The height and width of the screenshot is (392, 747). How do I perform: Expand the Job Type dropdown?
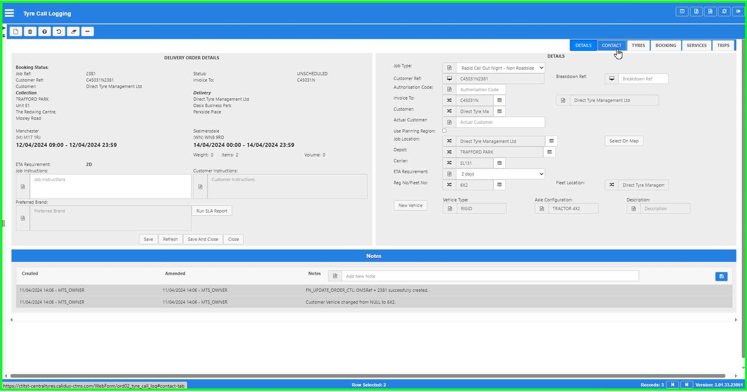click(500, 68)
